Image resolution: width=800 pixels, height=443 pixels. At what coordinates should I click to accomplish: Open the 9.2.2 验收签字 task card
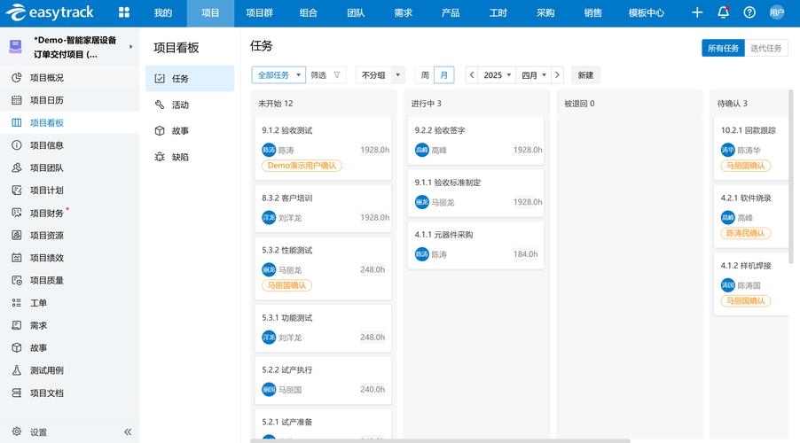475,141
